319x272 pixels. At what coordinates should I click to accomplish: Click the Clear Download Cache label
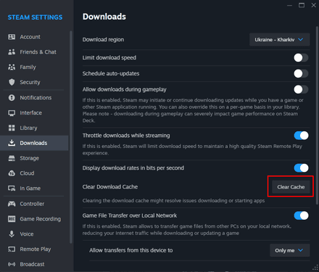point(110,186)
